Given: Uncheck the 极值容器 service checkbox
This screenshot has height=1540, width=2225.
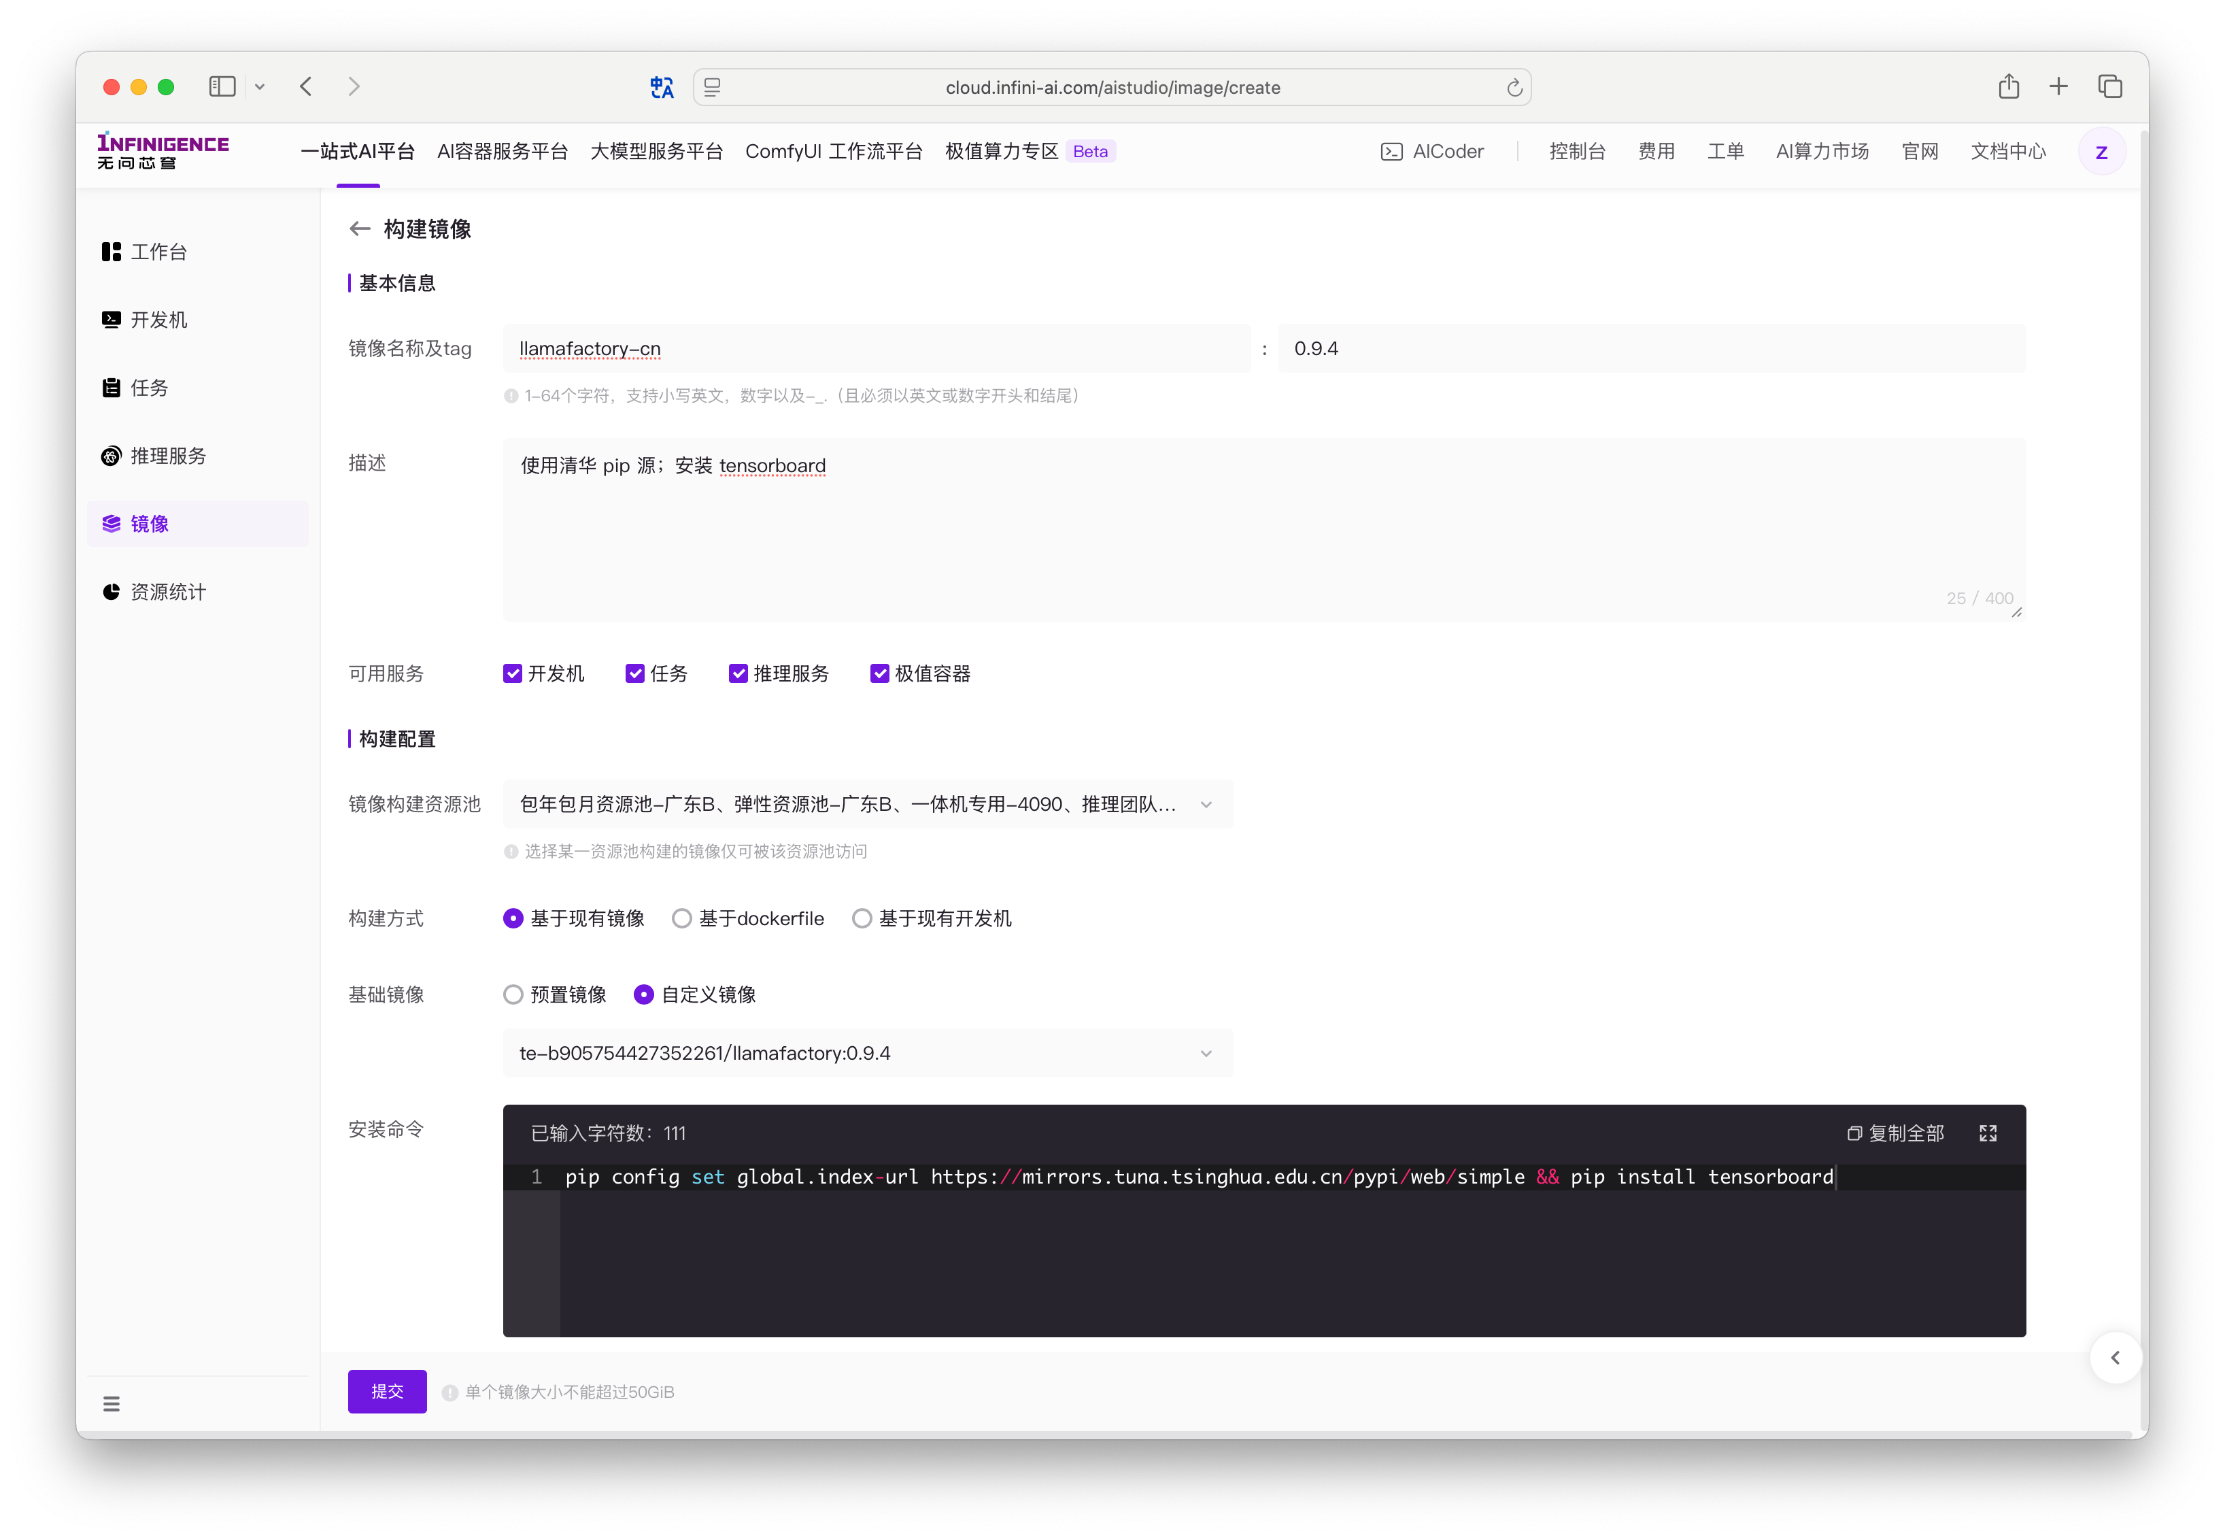Looking at the screenshot, I should (x=879, y=673).
